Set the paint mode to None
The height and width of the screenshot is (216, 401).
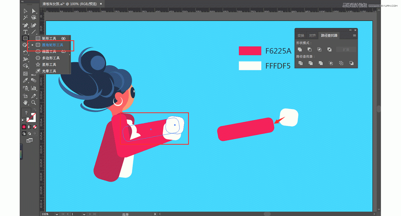click(35, 127)
